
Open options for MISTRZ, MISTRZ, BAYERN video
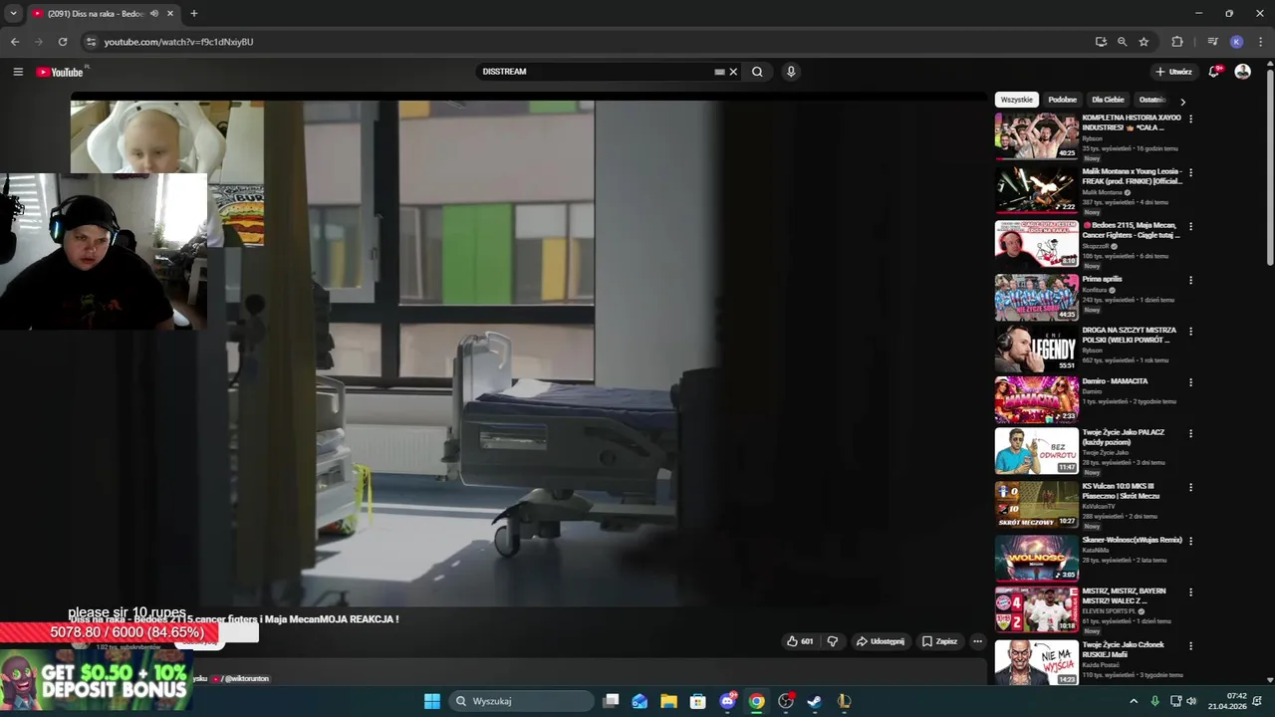click(x=1190, y=592)
